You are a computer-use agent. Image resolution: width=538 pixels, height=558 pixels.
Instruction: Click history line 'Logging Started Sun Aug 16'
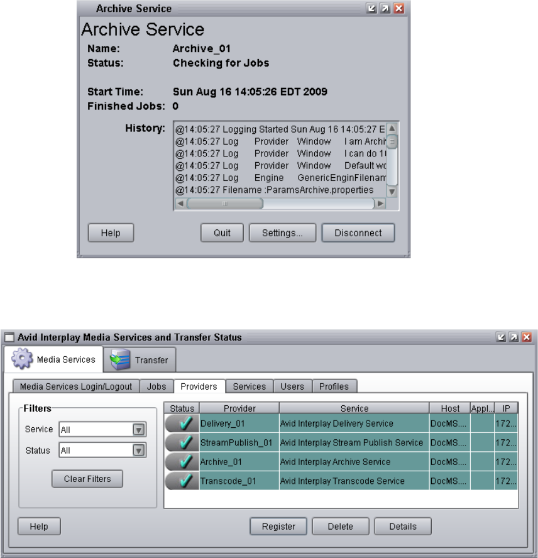pyautogui.click(x=280, y=129)
